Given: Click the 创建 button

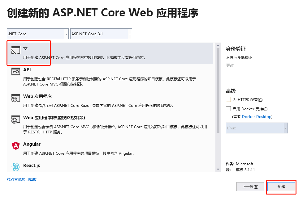Looking at the screenshot, I should pyautogui.click(x=281, y=187).
